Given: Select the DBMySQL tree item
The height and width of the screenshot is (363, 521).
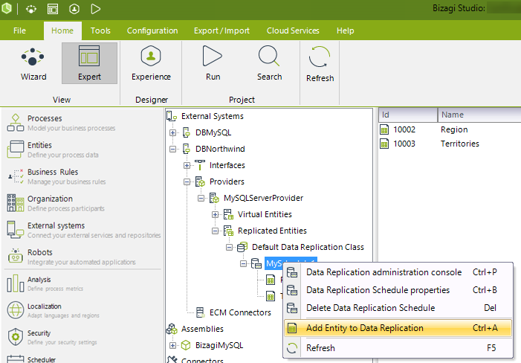Looking at the screenshot, I should pos(213,132).
